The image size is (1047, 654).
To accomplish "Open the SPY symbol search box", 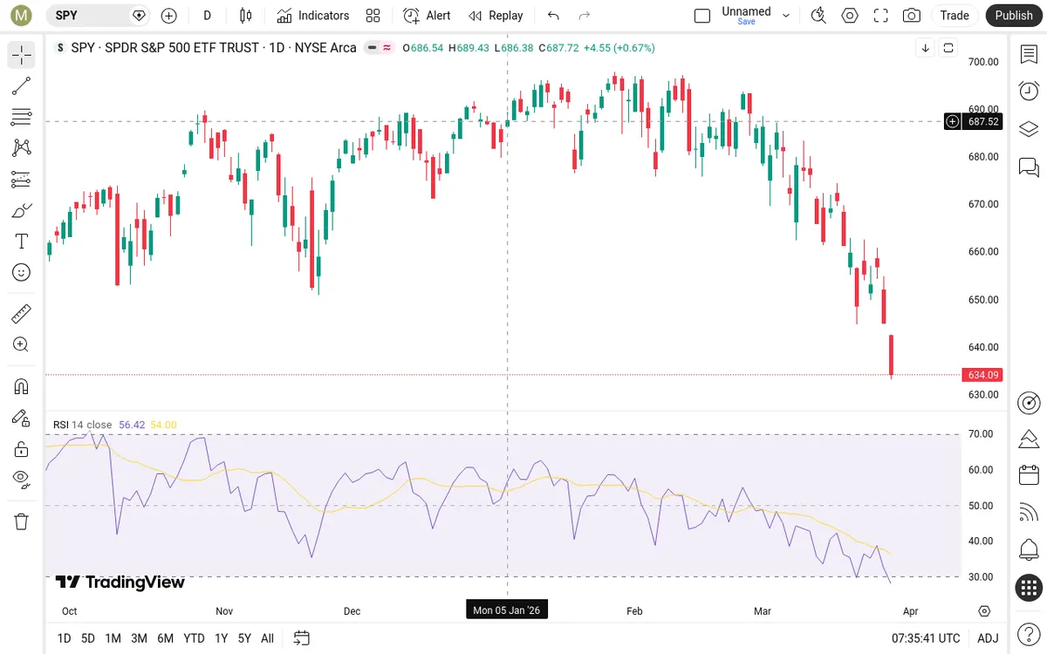I will coord(99,16).
